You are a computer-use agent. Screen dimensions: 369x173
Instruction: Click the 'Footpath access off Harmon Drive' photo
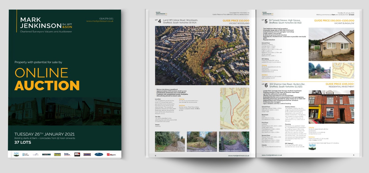234,141
